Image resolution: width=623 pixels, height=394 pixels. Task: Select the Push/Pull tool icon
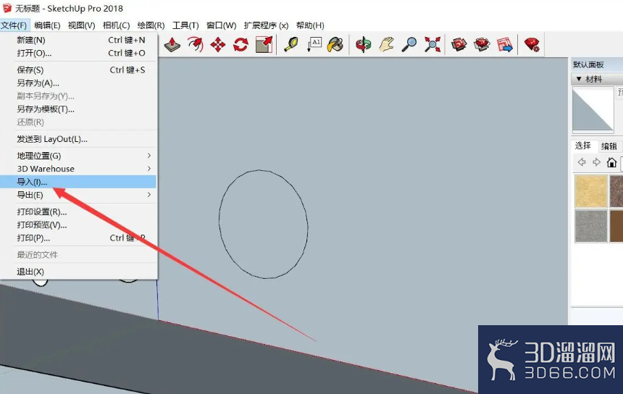(172, 44)
